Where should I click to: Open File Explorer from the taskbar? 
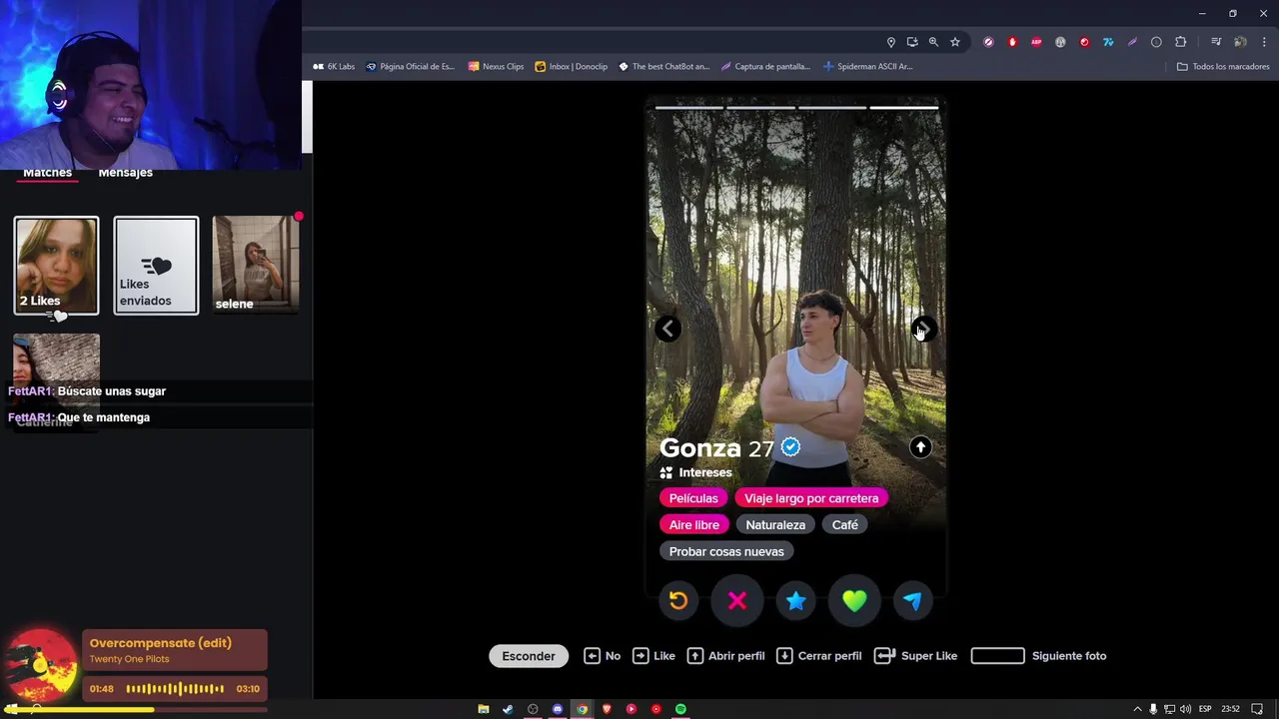(x=484, y=709)
